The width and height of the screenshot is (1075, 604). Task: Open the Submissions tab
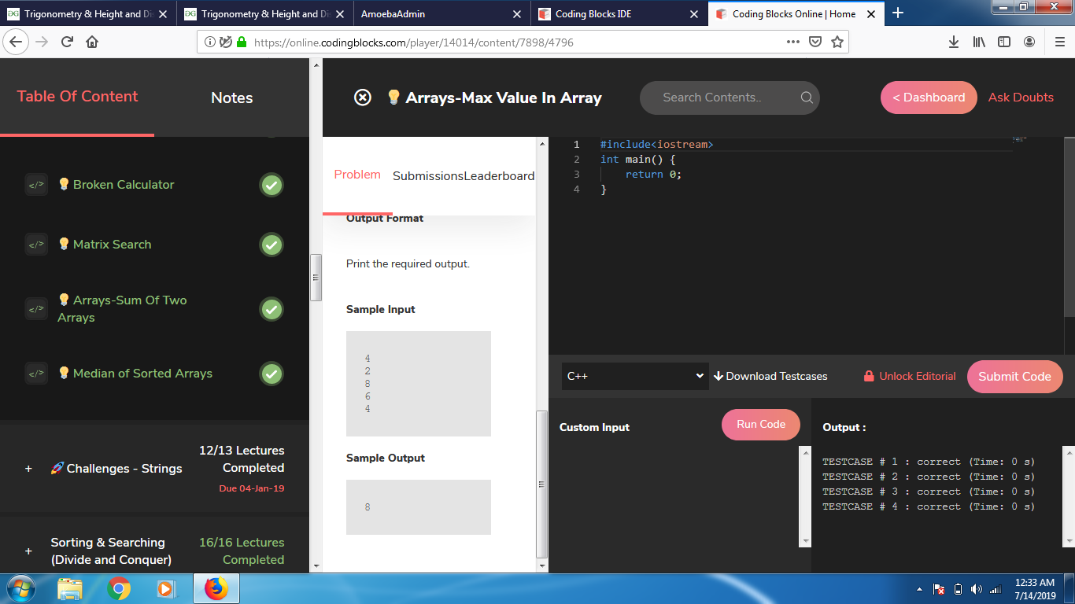(x=427, y=176)
